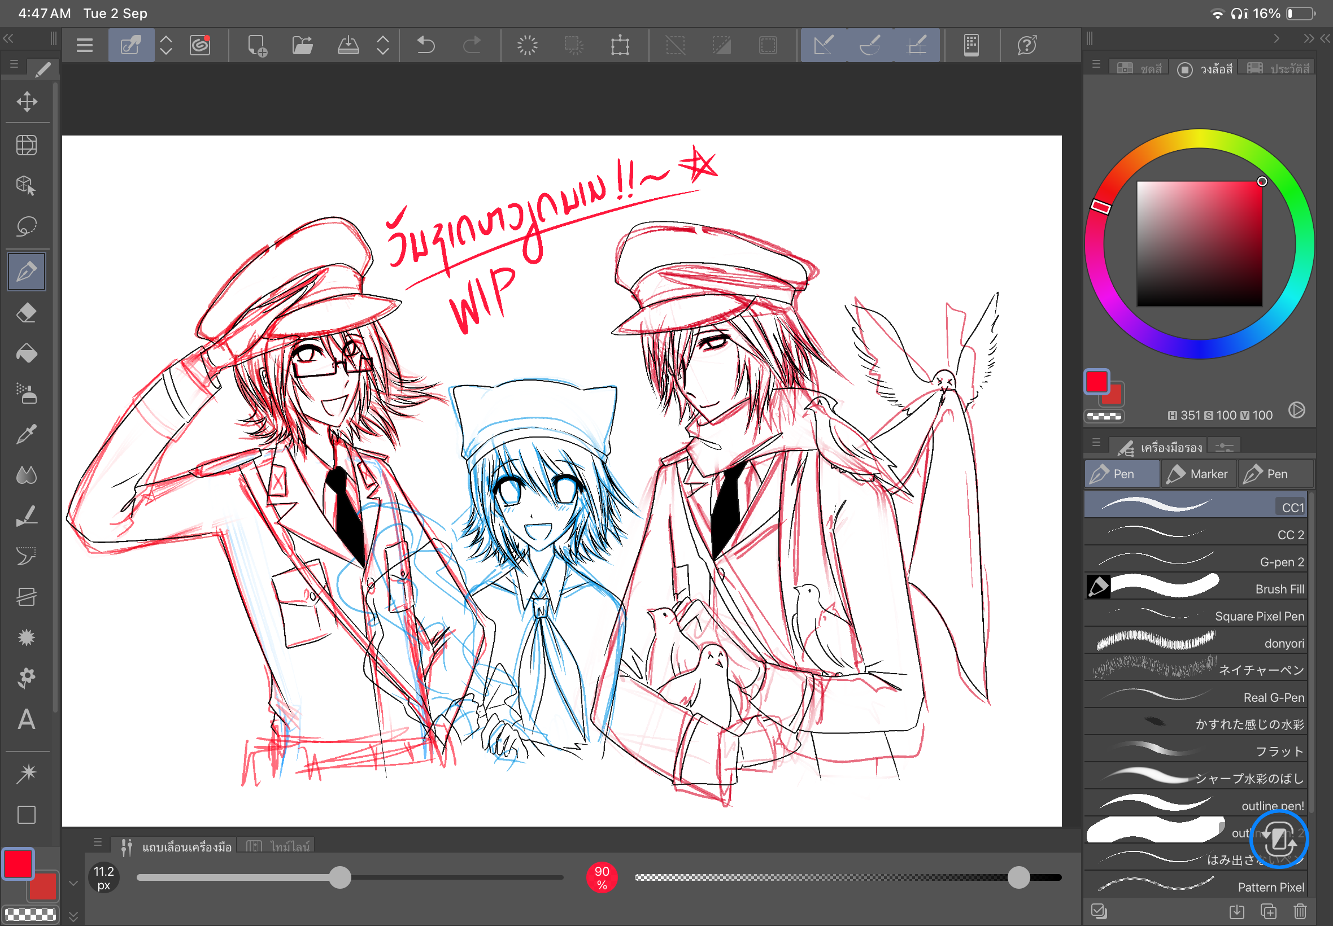Select the Move layer tool
Screen dimensions: 1333x926
point(26,102)
